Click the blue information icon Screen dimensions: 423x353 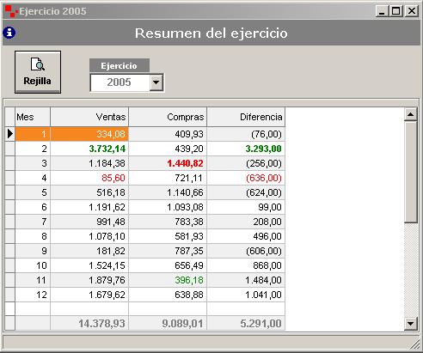click(x=9, y=33)
